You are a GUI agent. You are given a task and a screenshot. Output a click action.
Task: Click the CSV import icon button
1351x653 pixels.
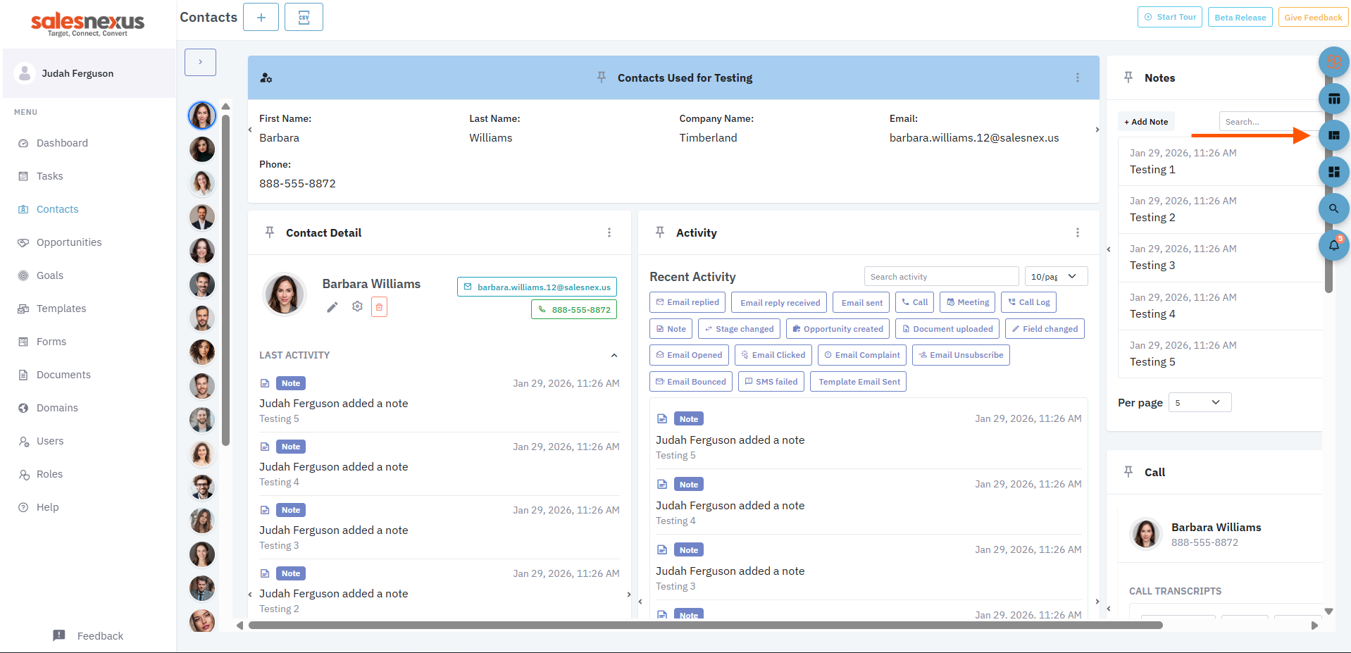304,17
